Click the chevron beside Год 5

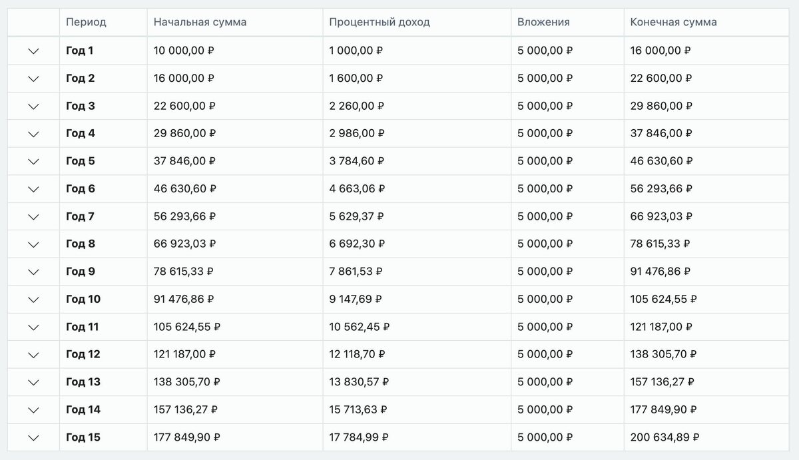click(33, 161)
